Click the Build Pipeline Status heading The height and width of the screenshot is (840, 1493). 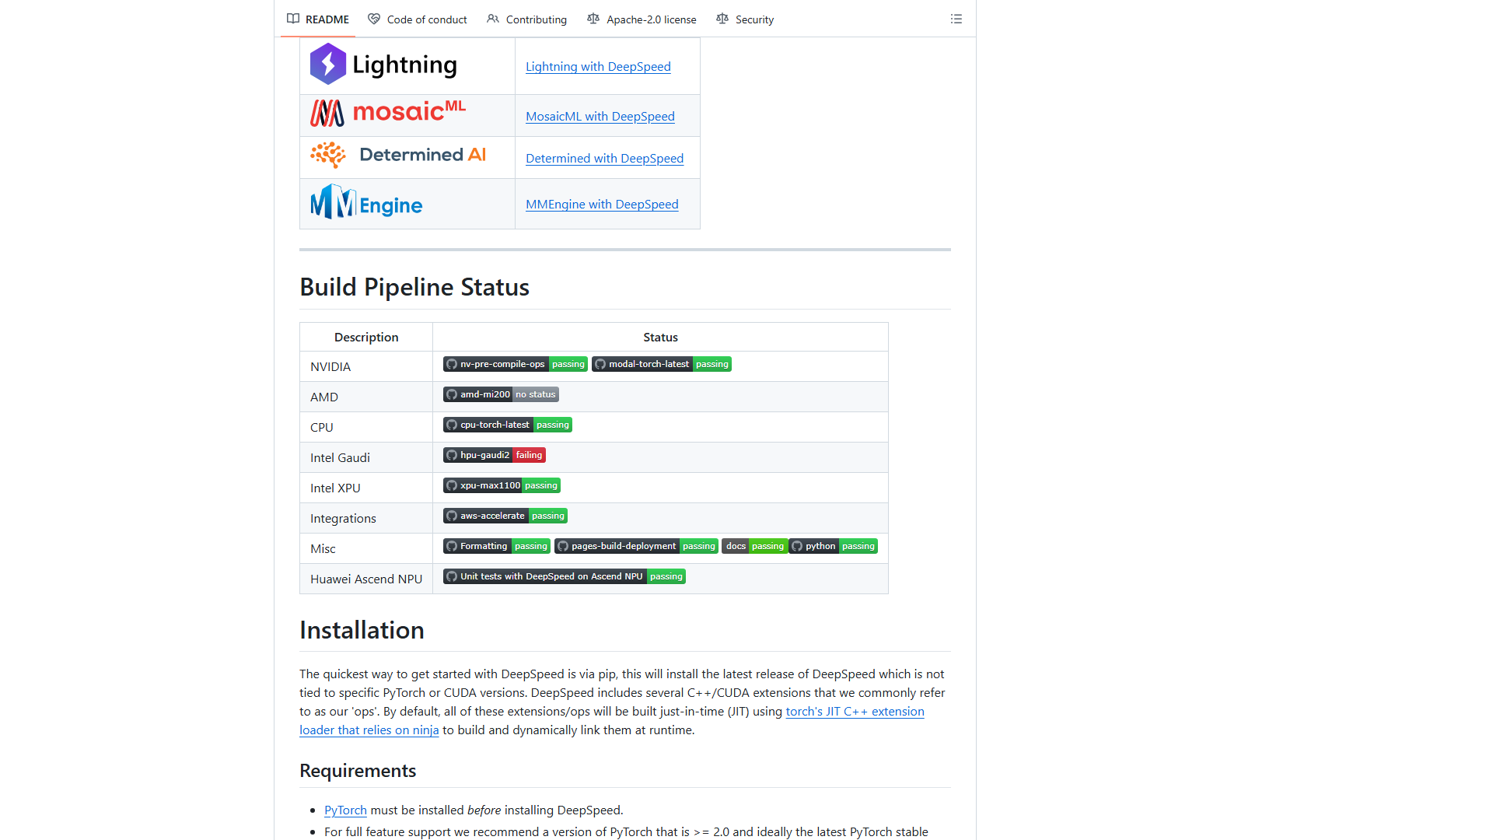(414, 287)
